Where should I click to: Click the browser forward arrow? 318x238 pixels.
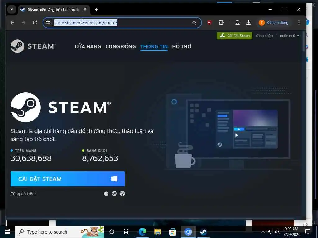[x=24, y=23]
